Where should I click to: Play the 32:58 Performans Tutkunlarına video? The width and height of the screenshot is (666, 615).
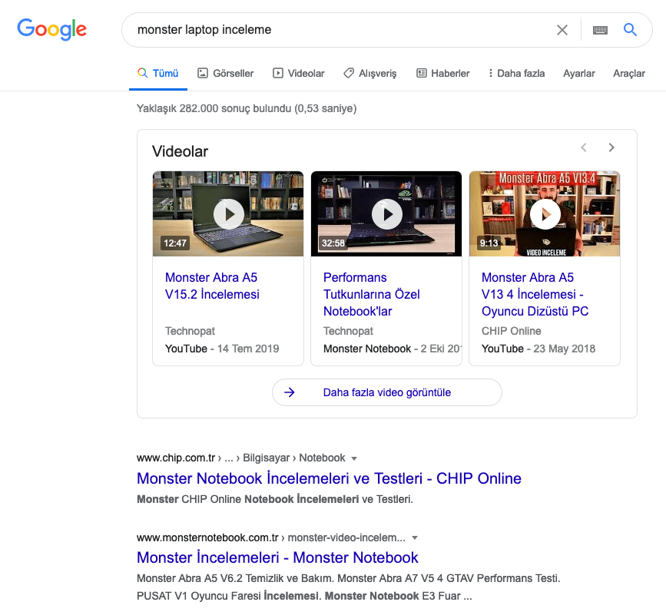click(386, 214)
